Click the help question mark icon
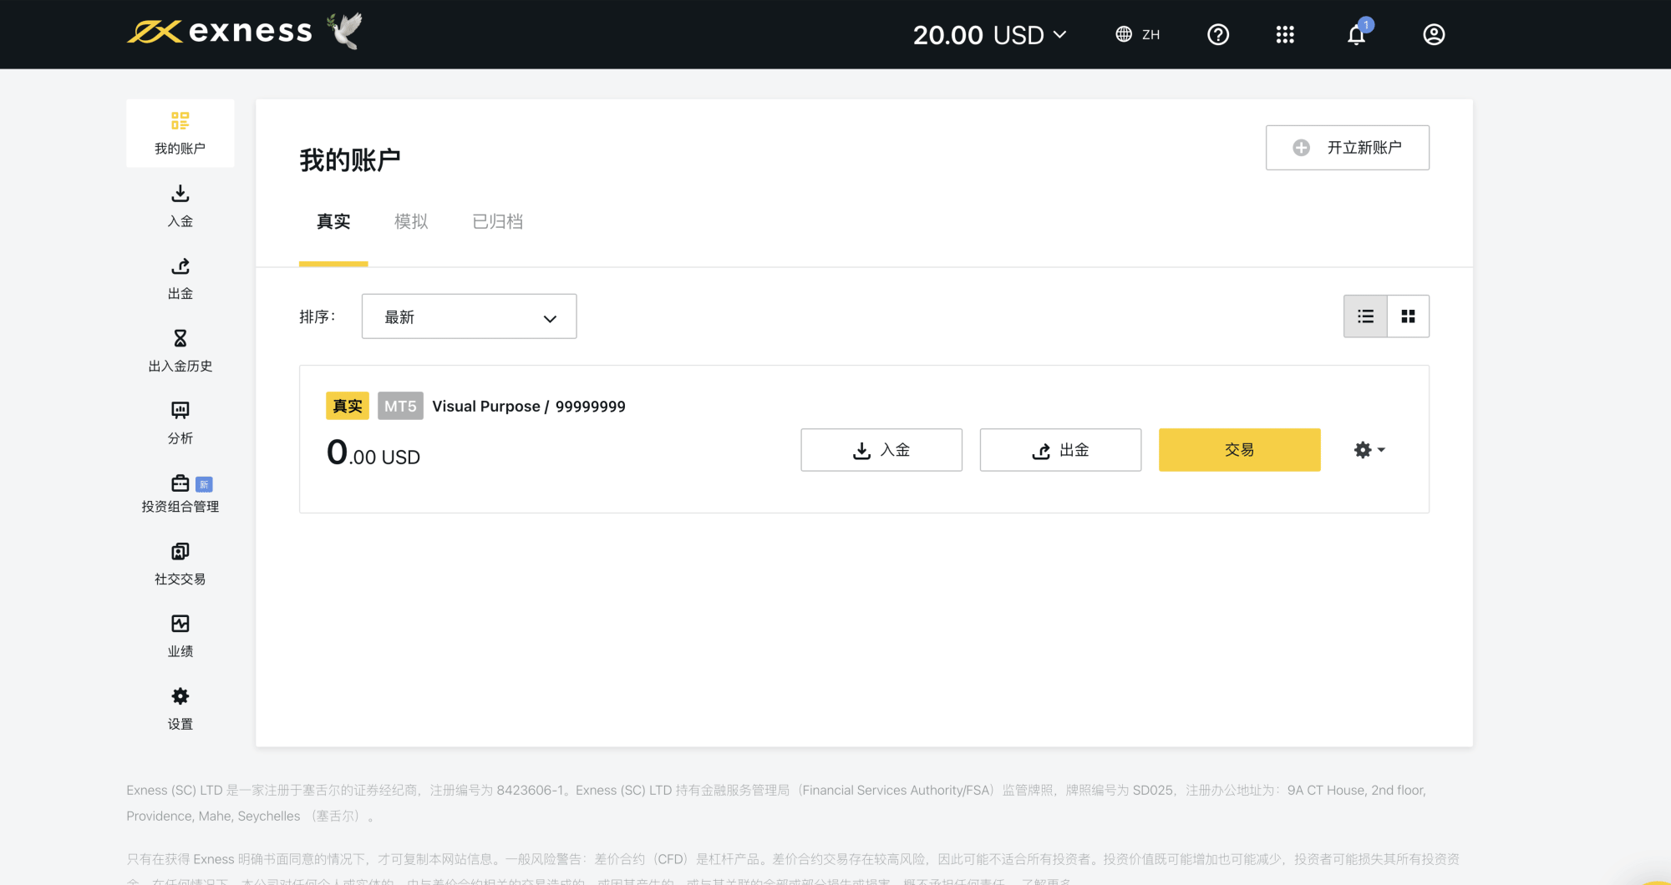Image resolution: width=1671 pixels, height=885 pixels. 1218,35
